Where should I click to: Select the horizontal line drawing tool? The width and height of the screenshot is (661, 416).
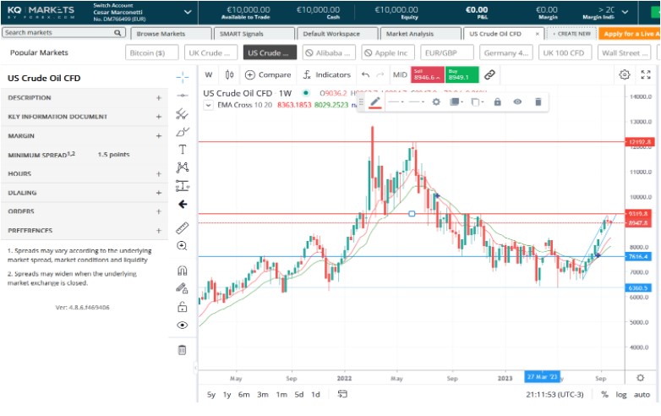click(x=182, y=96)
